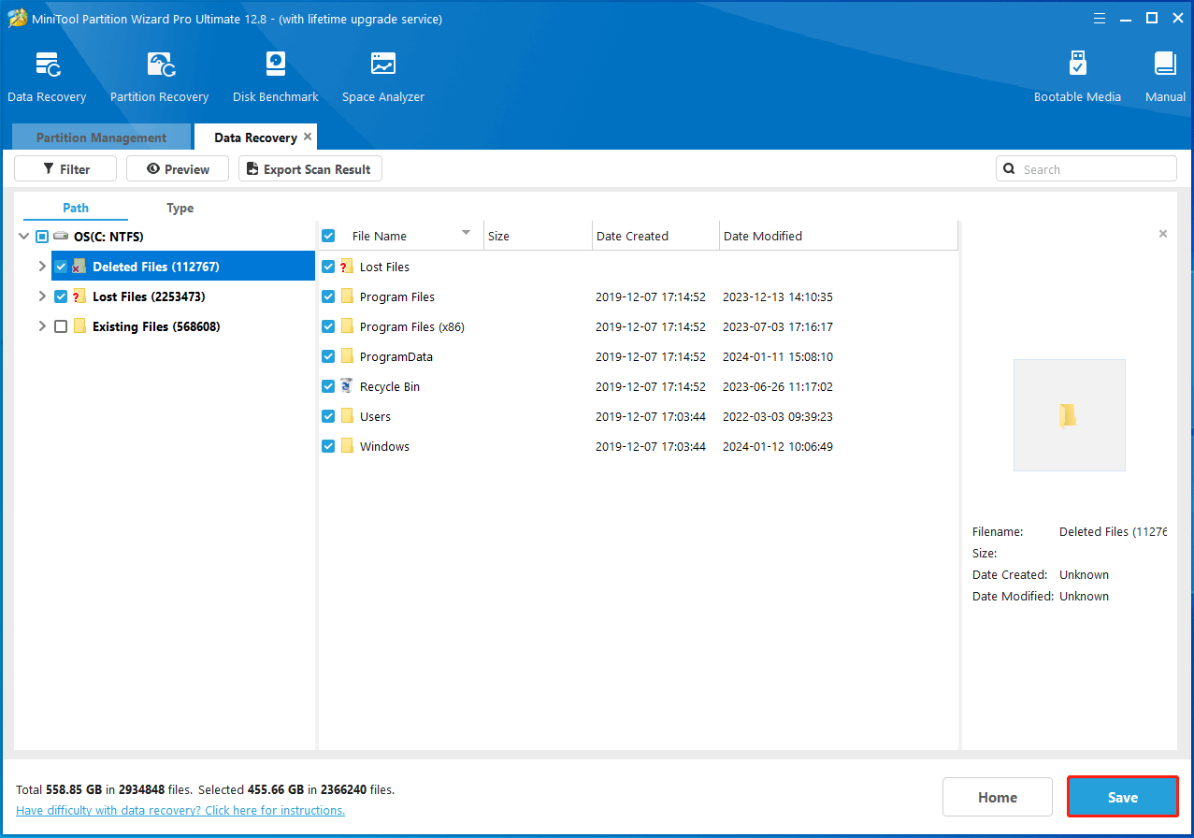Switch to the Type view tab
1194x838 pixels.
(x=180, y=208)
